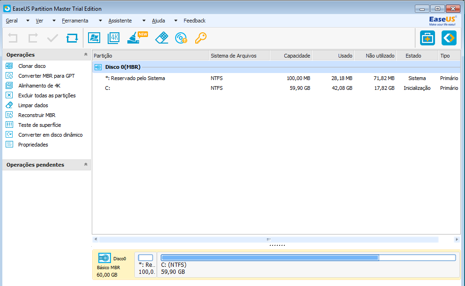Run Teste de superfície
The image size is (465, 286).
coord(39,125)
